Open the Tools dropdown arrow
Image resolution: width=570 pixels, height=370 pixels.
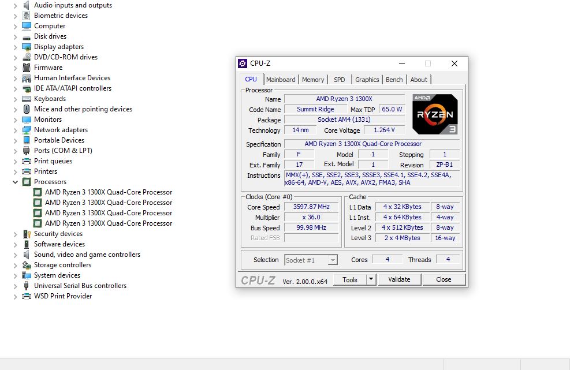point(371,280)
